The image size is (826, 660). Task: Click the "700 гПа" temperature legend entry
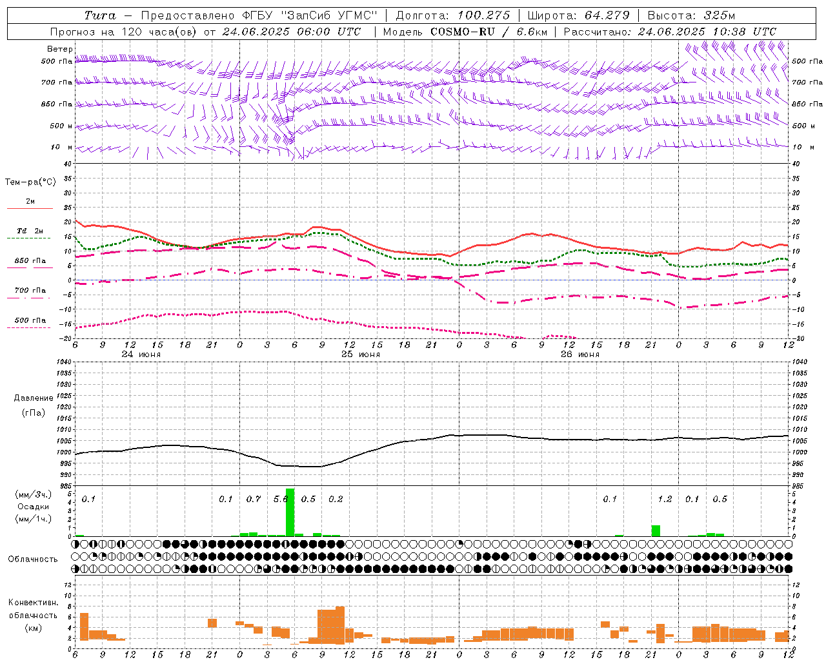tap(30, 291)
